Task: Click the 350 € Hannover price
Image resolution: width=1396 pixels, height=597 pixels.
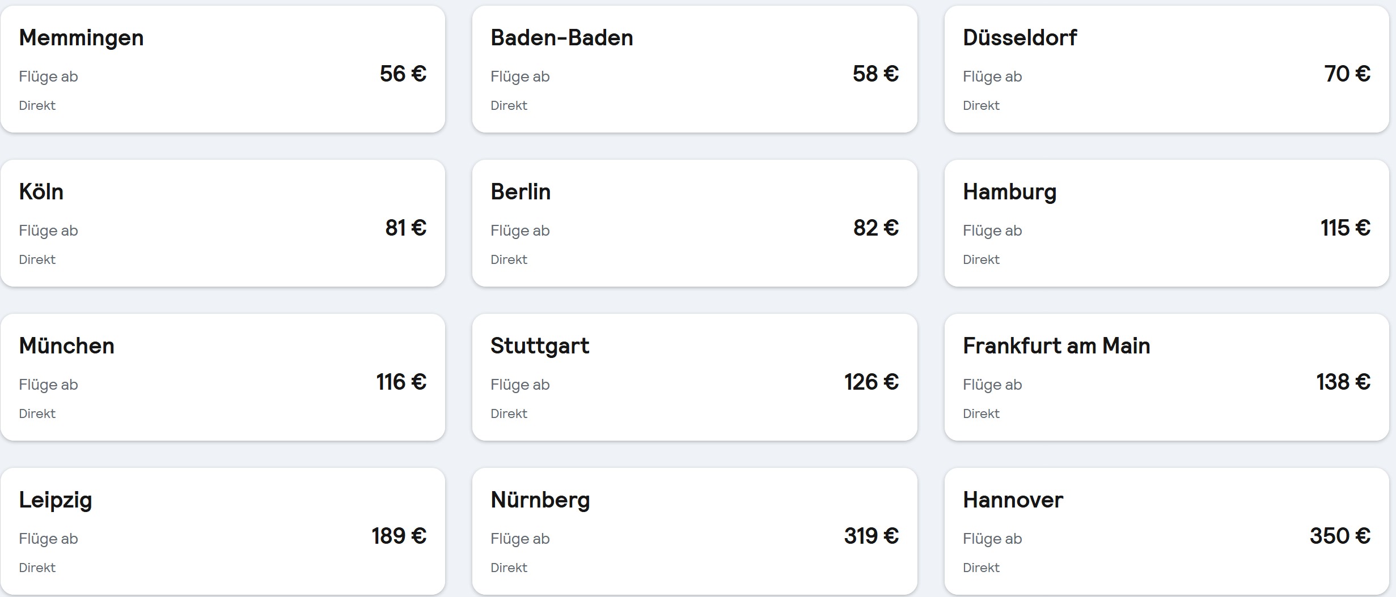Action: pos(1340,536)
